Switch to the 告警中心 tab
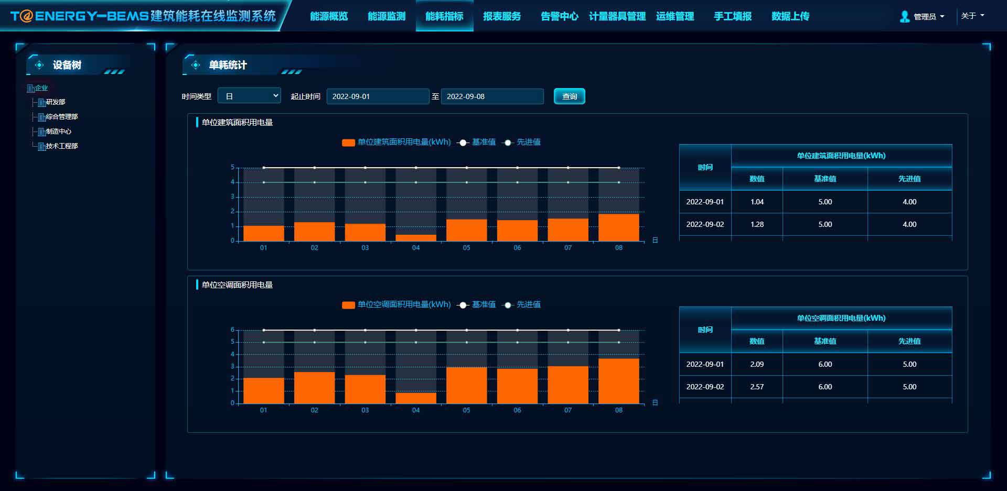 (x=559, y=16)
